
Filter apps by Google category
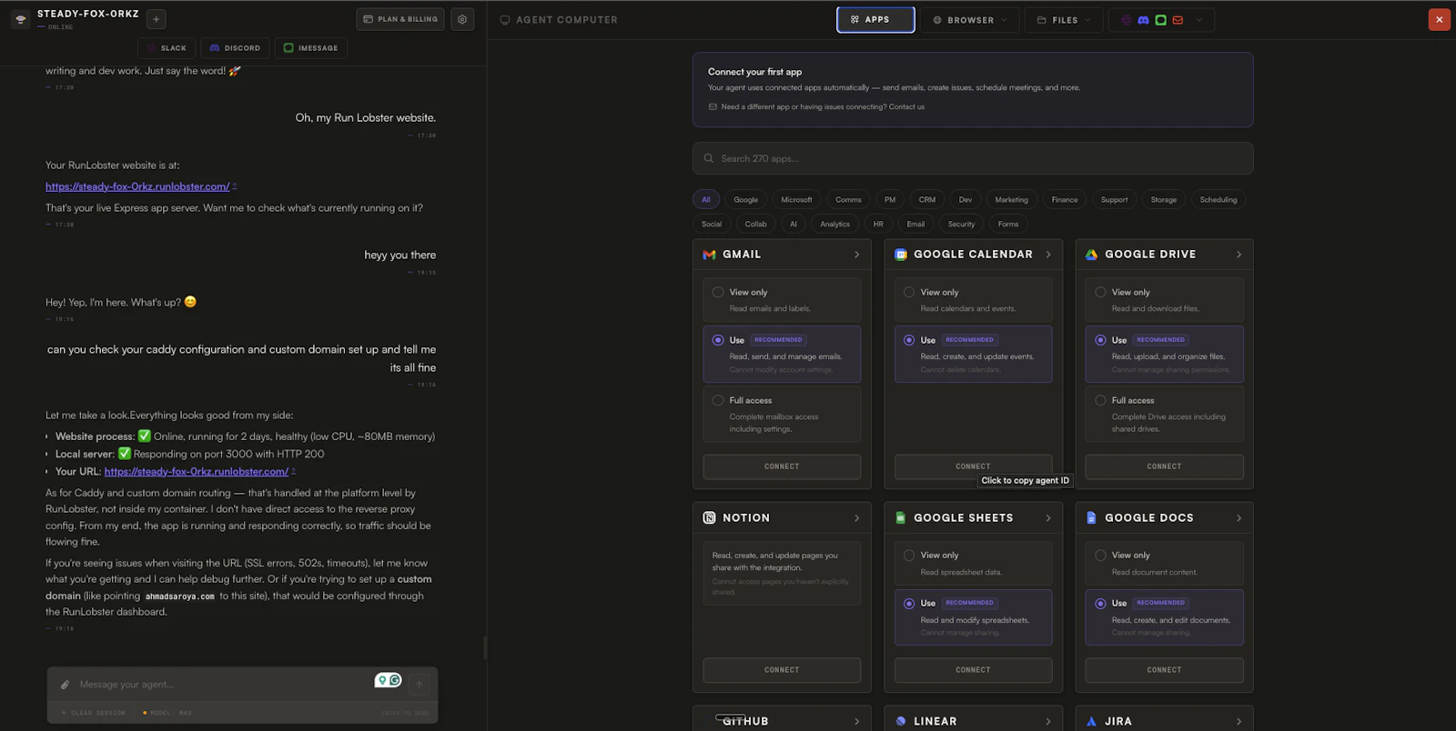(745, 199)
